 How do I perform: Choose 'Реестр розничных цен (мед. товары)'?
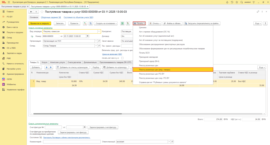coord(155,70)
